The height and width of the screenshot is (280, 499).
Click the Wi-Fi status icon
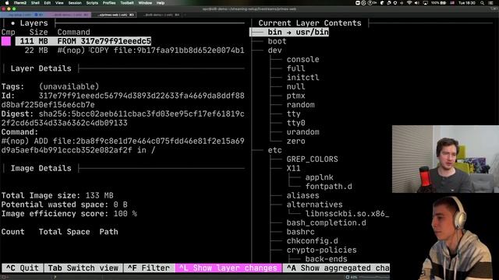click(x=409, y=3)
